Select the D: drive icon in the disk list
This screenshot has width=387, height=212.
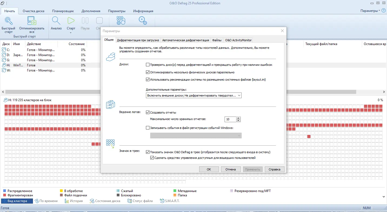coord(4,55)
